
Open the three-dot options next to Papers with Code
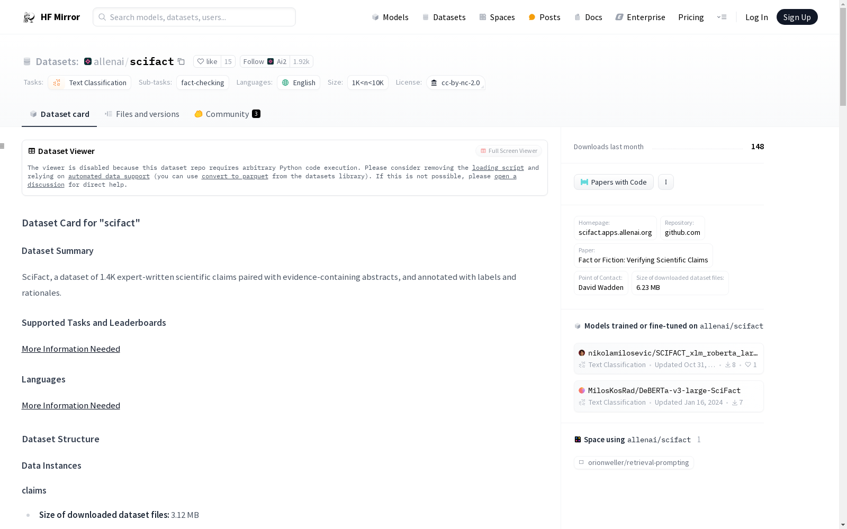pyautogui.click(x=666, y=182)
